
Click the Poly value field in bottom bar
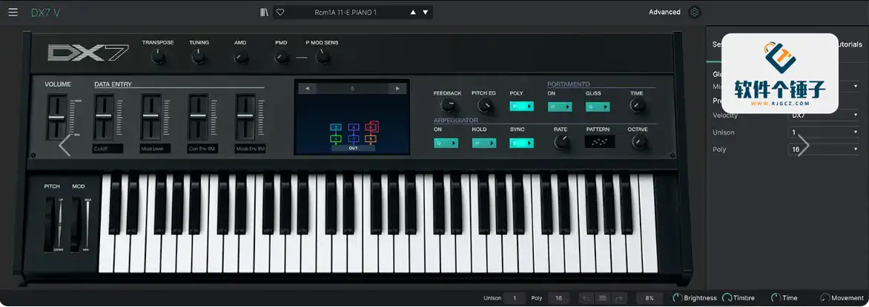pos(558,298)
